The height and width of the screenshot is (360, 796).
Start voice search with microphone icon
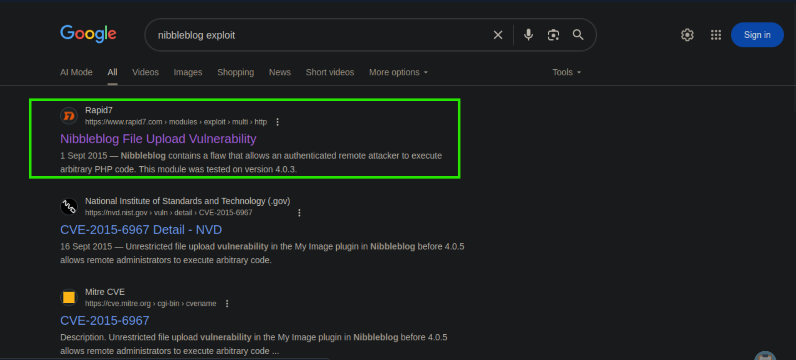[x=528, y=35]
